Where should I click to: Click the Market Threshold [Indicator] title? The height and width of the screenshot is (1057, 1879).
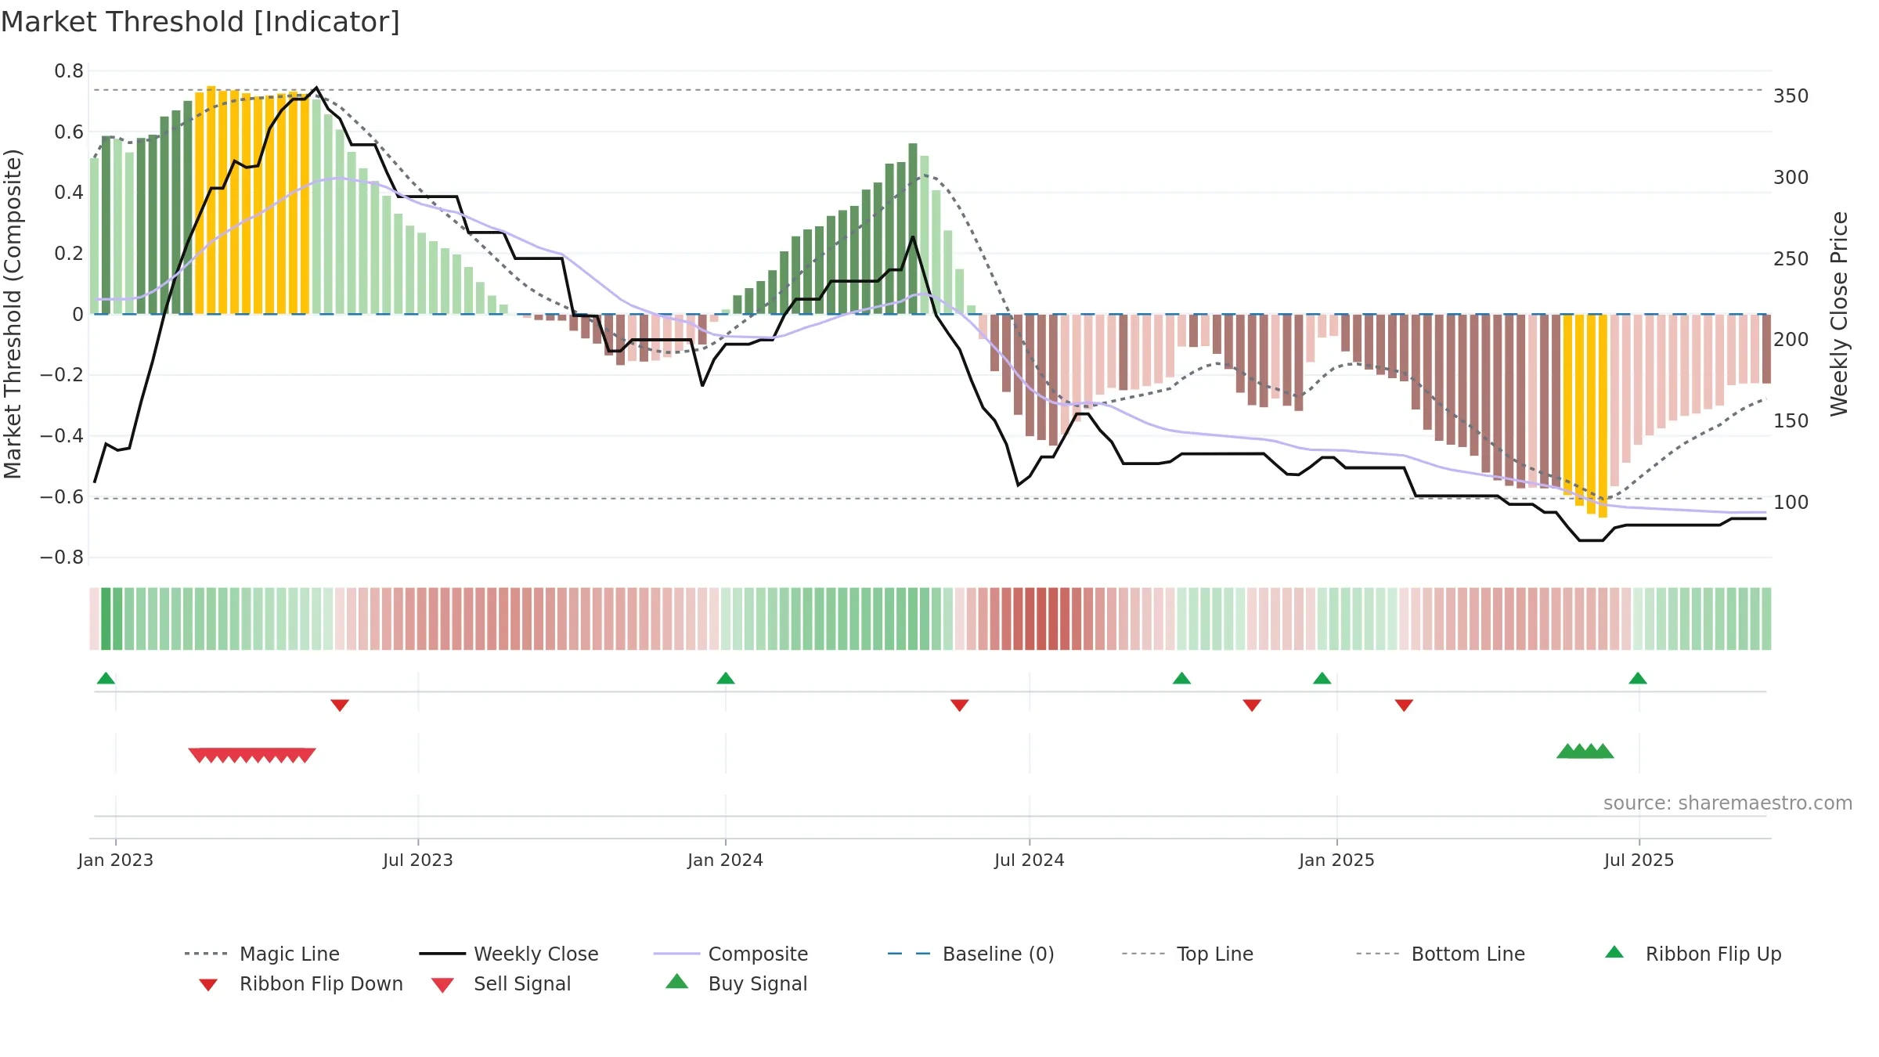[200, 22]
